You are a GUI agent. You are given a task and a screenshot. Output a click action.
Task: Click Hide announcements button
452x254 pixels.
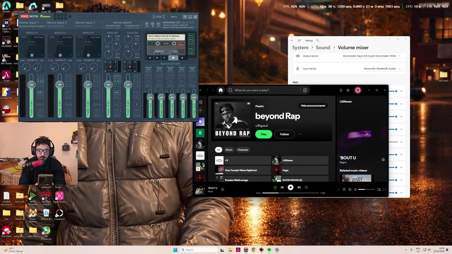tap(313, 105)
